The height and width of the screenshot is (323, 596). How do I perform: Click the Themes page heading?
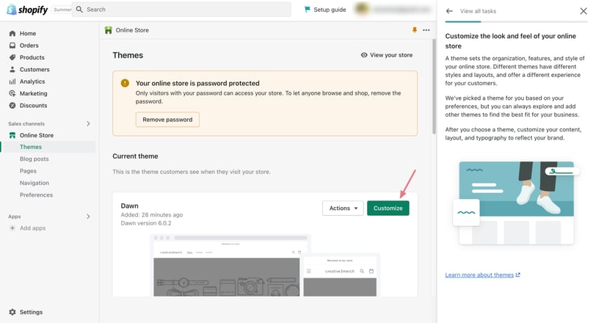(x=128, y=55)
